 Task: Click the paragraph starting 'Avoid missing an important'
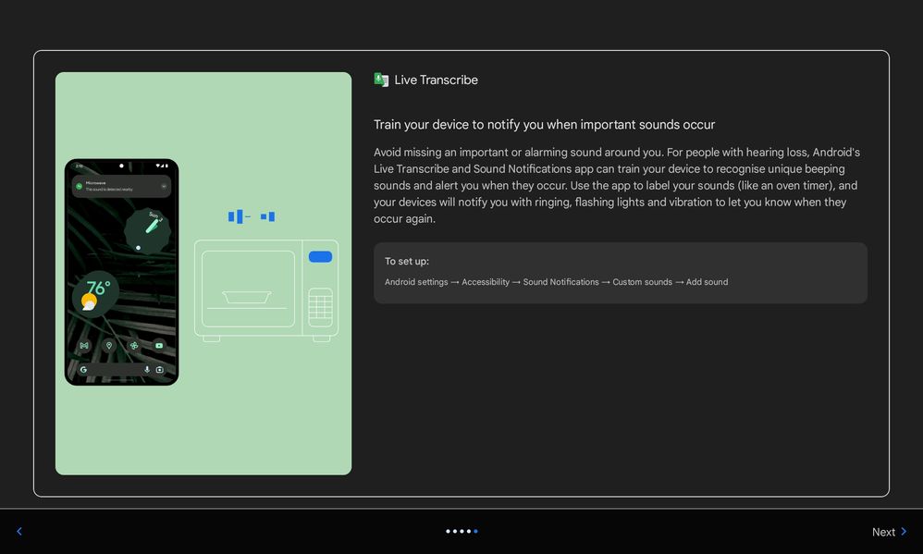[617, 185]
